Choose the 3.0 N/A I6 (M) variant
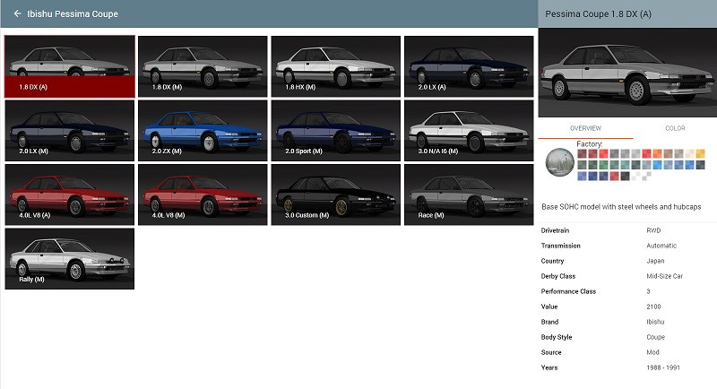Screen dimensions: 717x389 click(469, 131)
